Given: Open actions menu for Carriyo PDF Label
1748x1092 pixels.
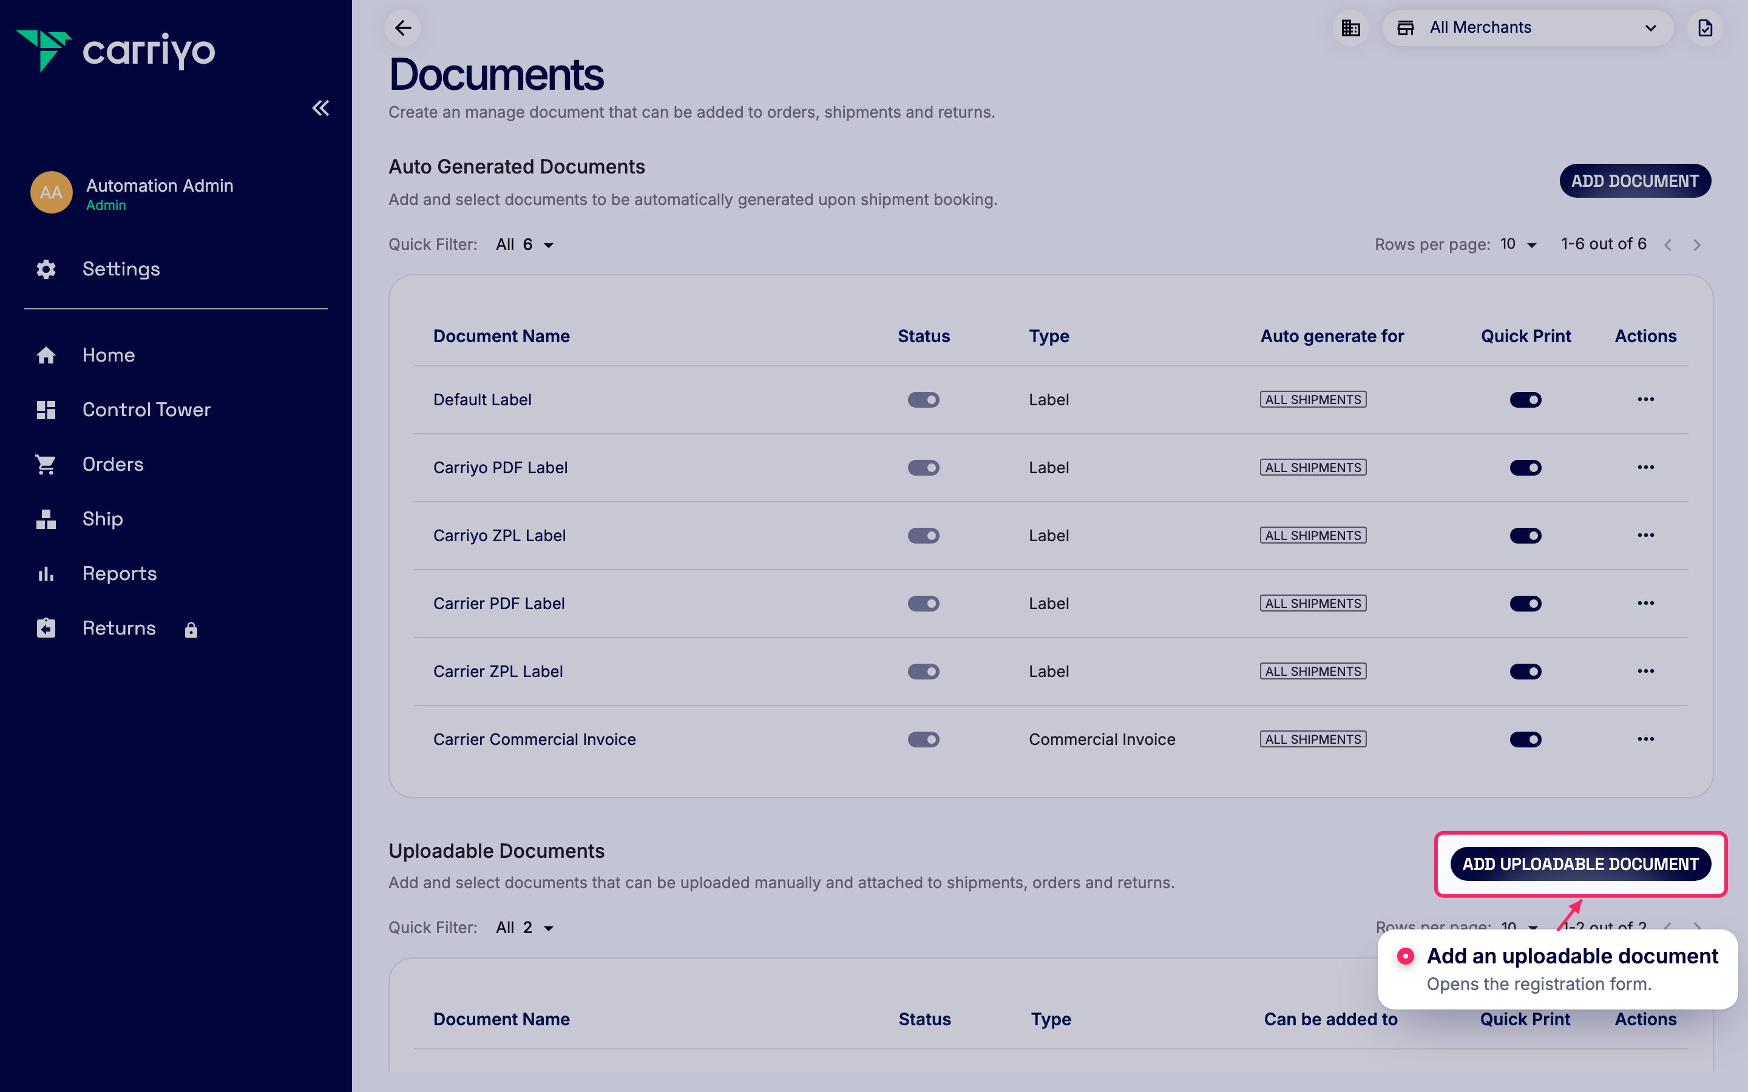Looking at the screenshot, I should click(1645, 467).
